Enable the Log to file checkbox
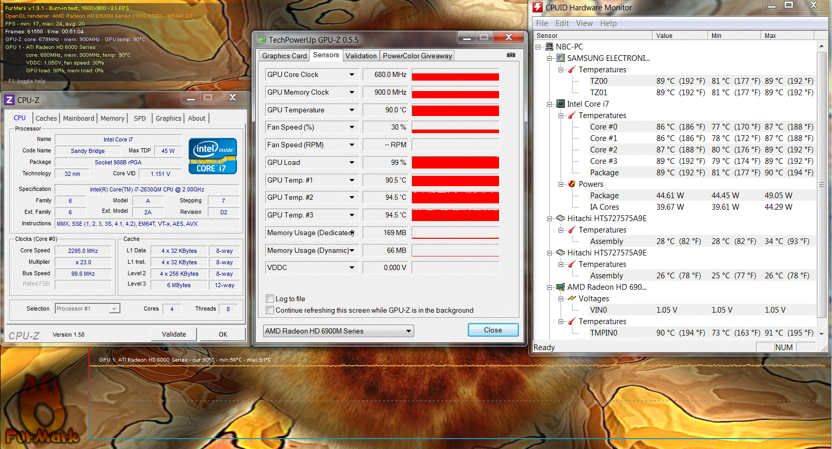Viewport: 832px width, 449px height. point(270,299)
